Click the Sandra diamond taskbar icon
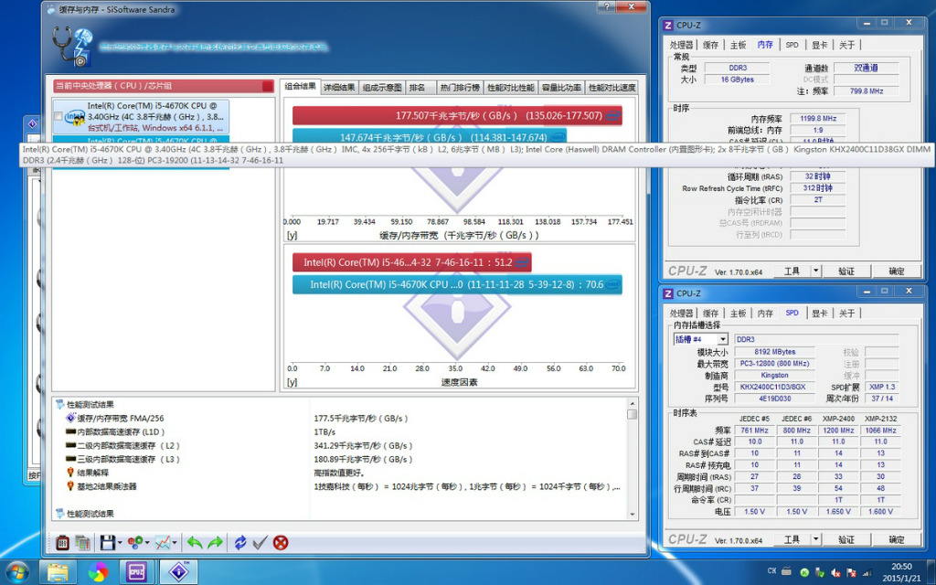This screenshot has height=585, width=936. point(178,572)
